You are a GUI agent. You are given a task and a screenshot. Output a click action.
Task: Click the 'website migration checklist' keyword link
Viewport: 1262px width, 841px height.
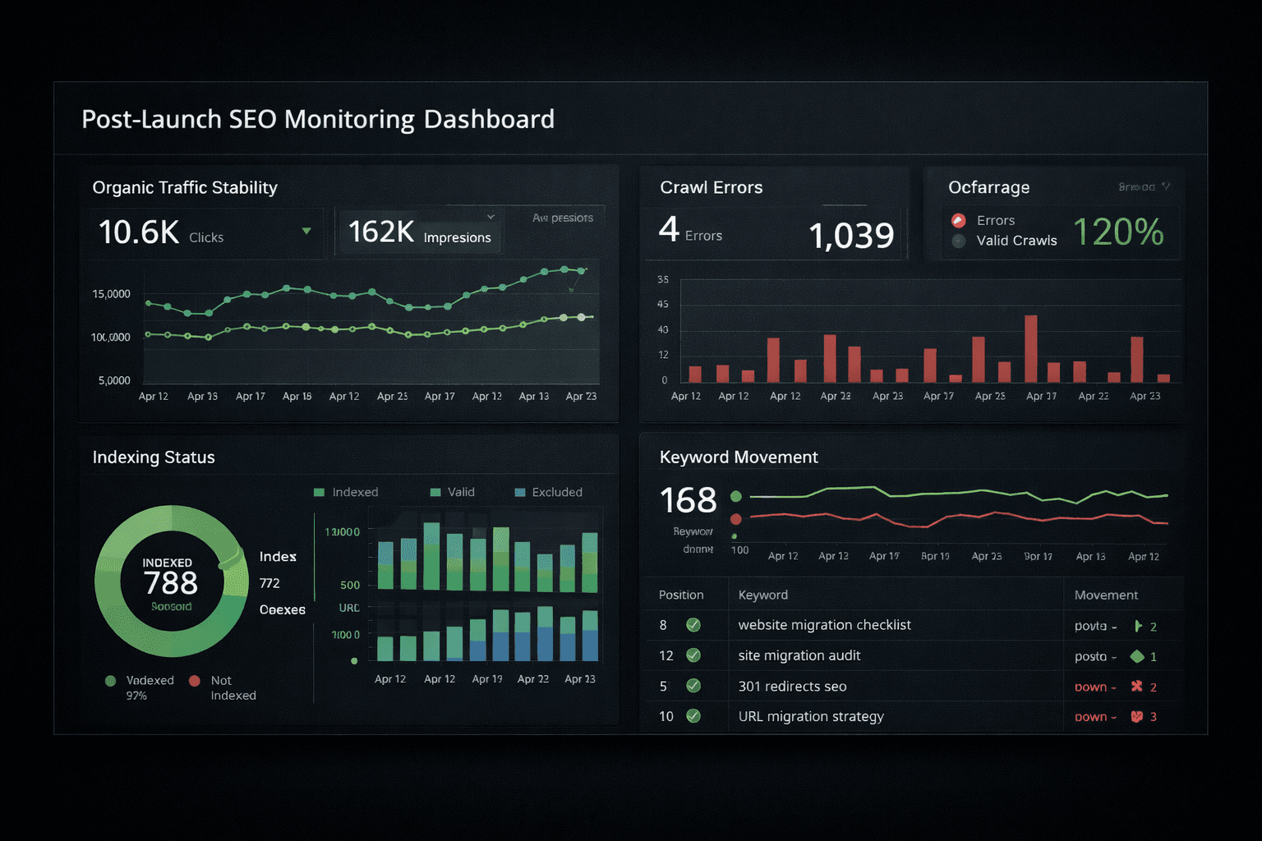(824, 625)
